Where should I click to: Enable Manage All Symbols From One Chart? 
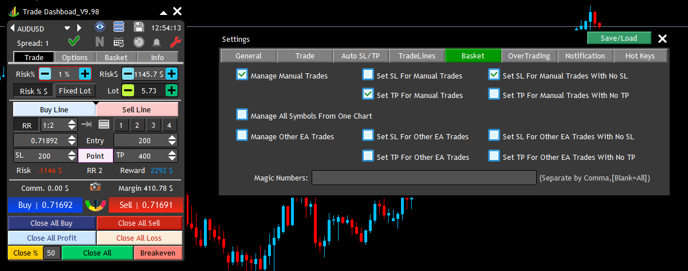242,115
